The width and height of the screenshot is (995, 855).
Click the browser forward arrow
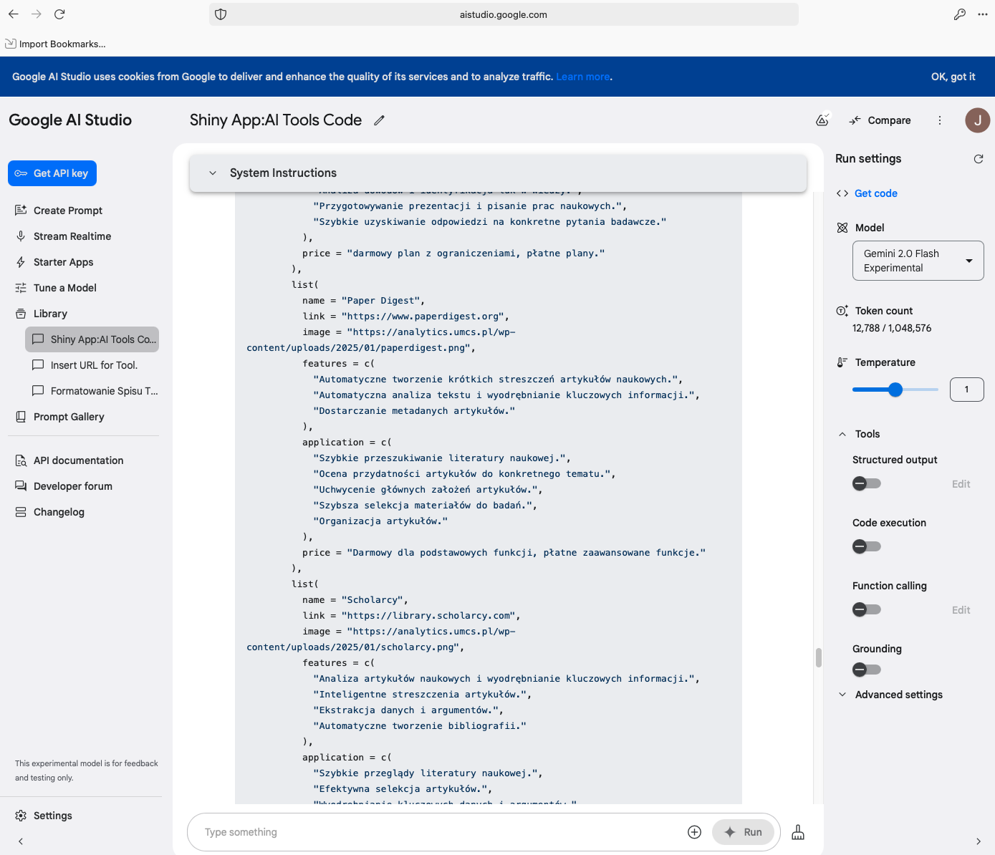point(37,14)
